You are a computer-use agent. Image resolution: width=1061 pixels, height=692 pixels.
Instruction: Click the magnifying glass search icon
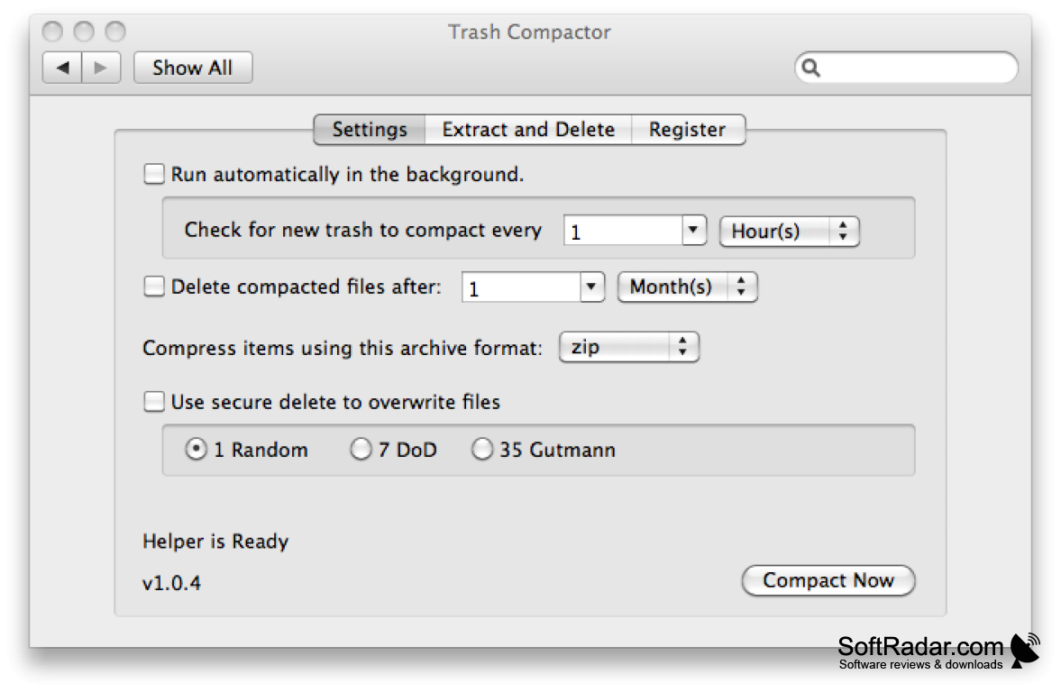tap(810, 68)
